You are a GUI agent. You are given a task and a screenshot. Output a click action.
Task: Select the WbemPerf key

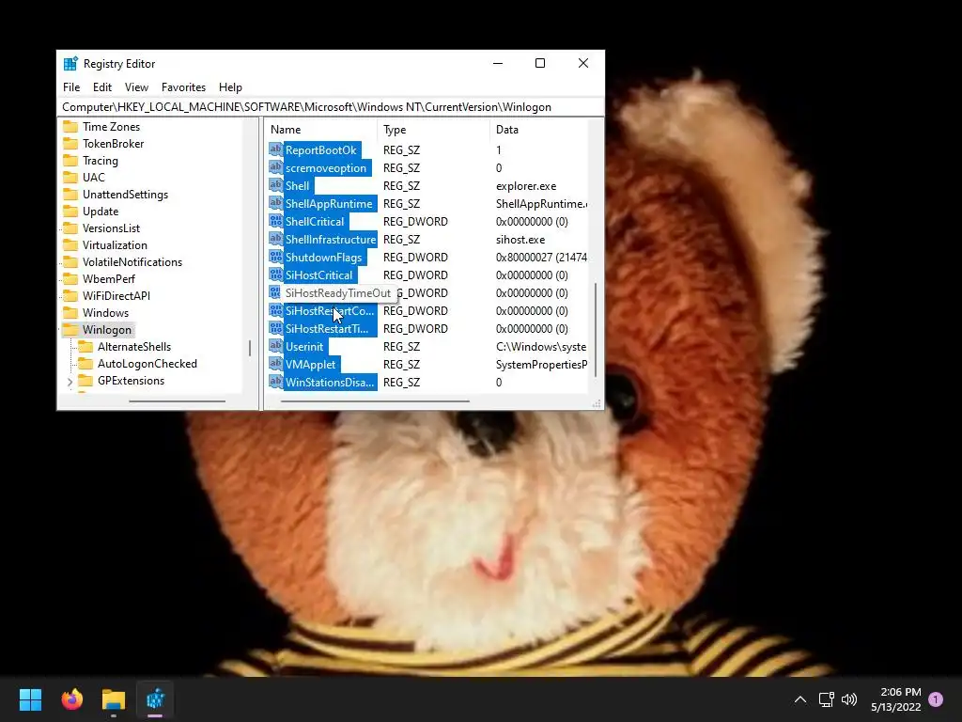pos(109,278)
